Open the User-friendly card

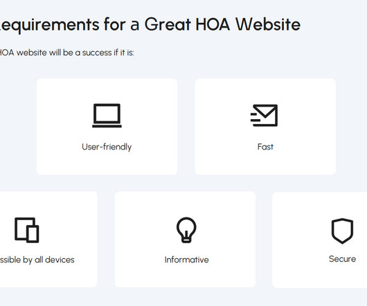coord(107,127)
